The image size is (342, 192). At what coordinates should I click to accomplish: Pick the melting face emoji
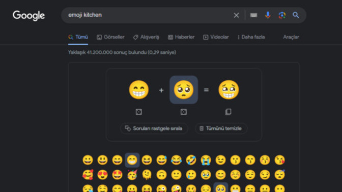[x=147, y=175]
